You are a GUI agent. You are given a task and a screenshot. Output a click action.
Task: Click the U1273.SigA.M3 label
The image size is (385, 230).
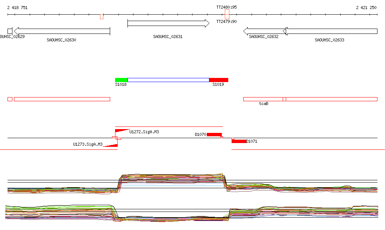click(x=88, y=144)
